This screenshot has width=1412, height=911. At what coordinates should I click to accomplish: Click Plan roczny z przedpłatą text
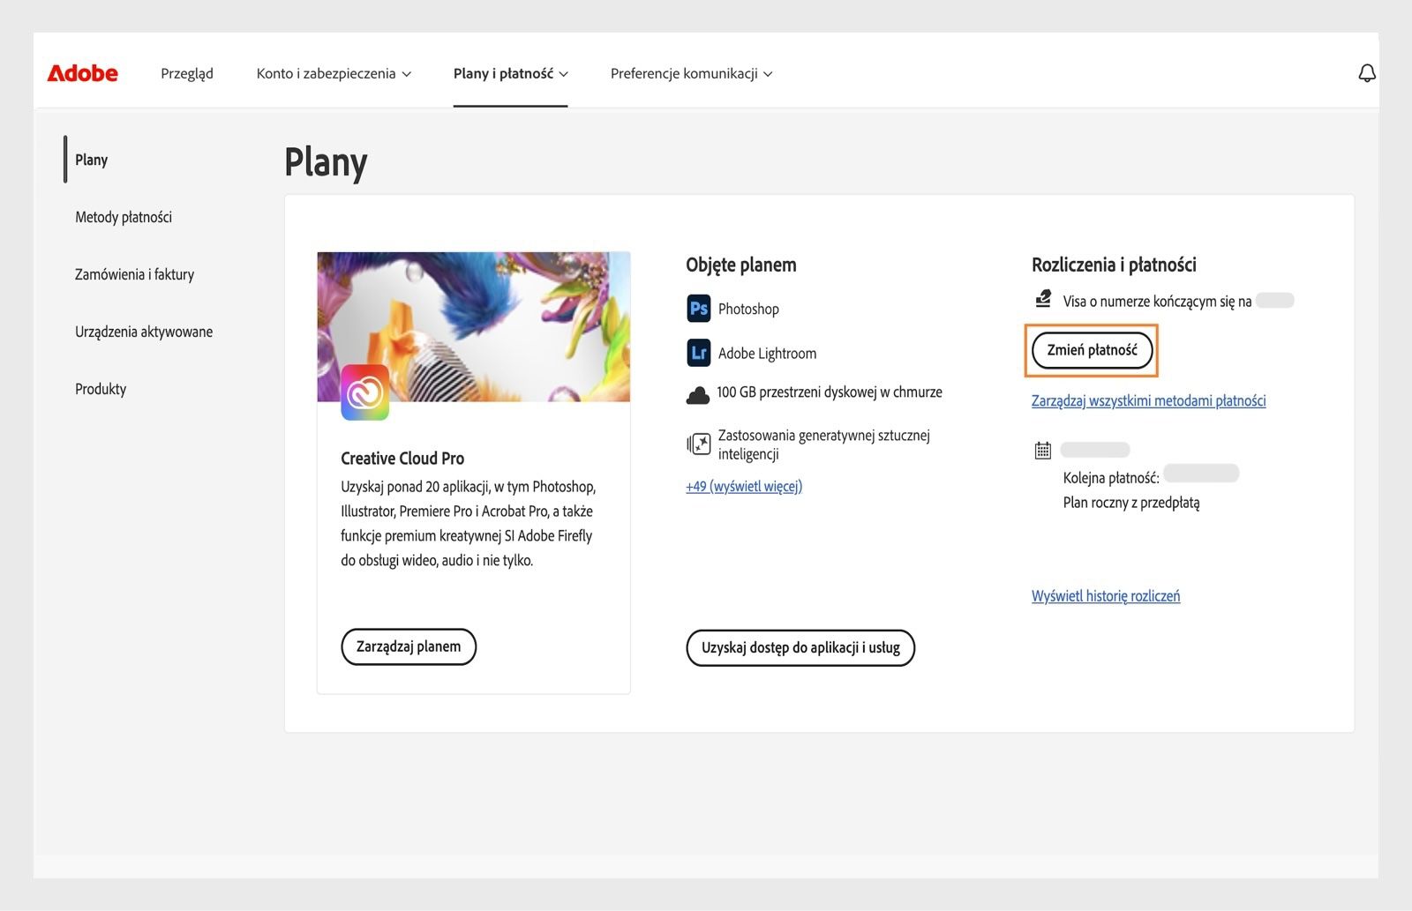coord(1131,503)
